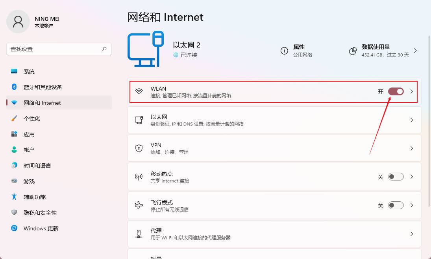Screen dimensions: 431x259
Task: Click the hotspot antenna icon for 移动热点
Action: [139, 177]
